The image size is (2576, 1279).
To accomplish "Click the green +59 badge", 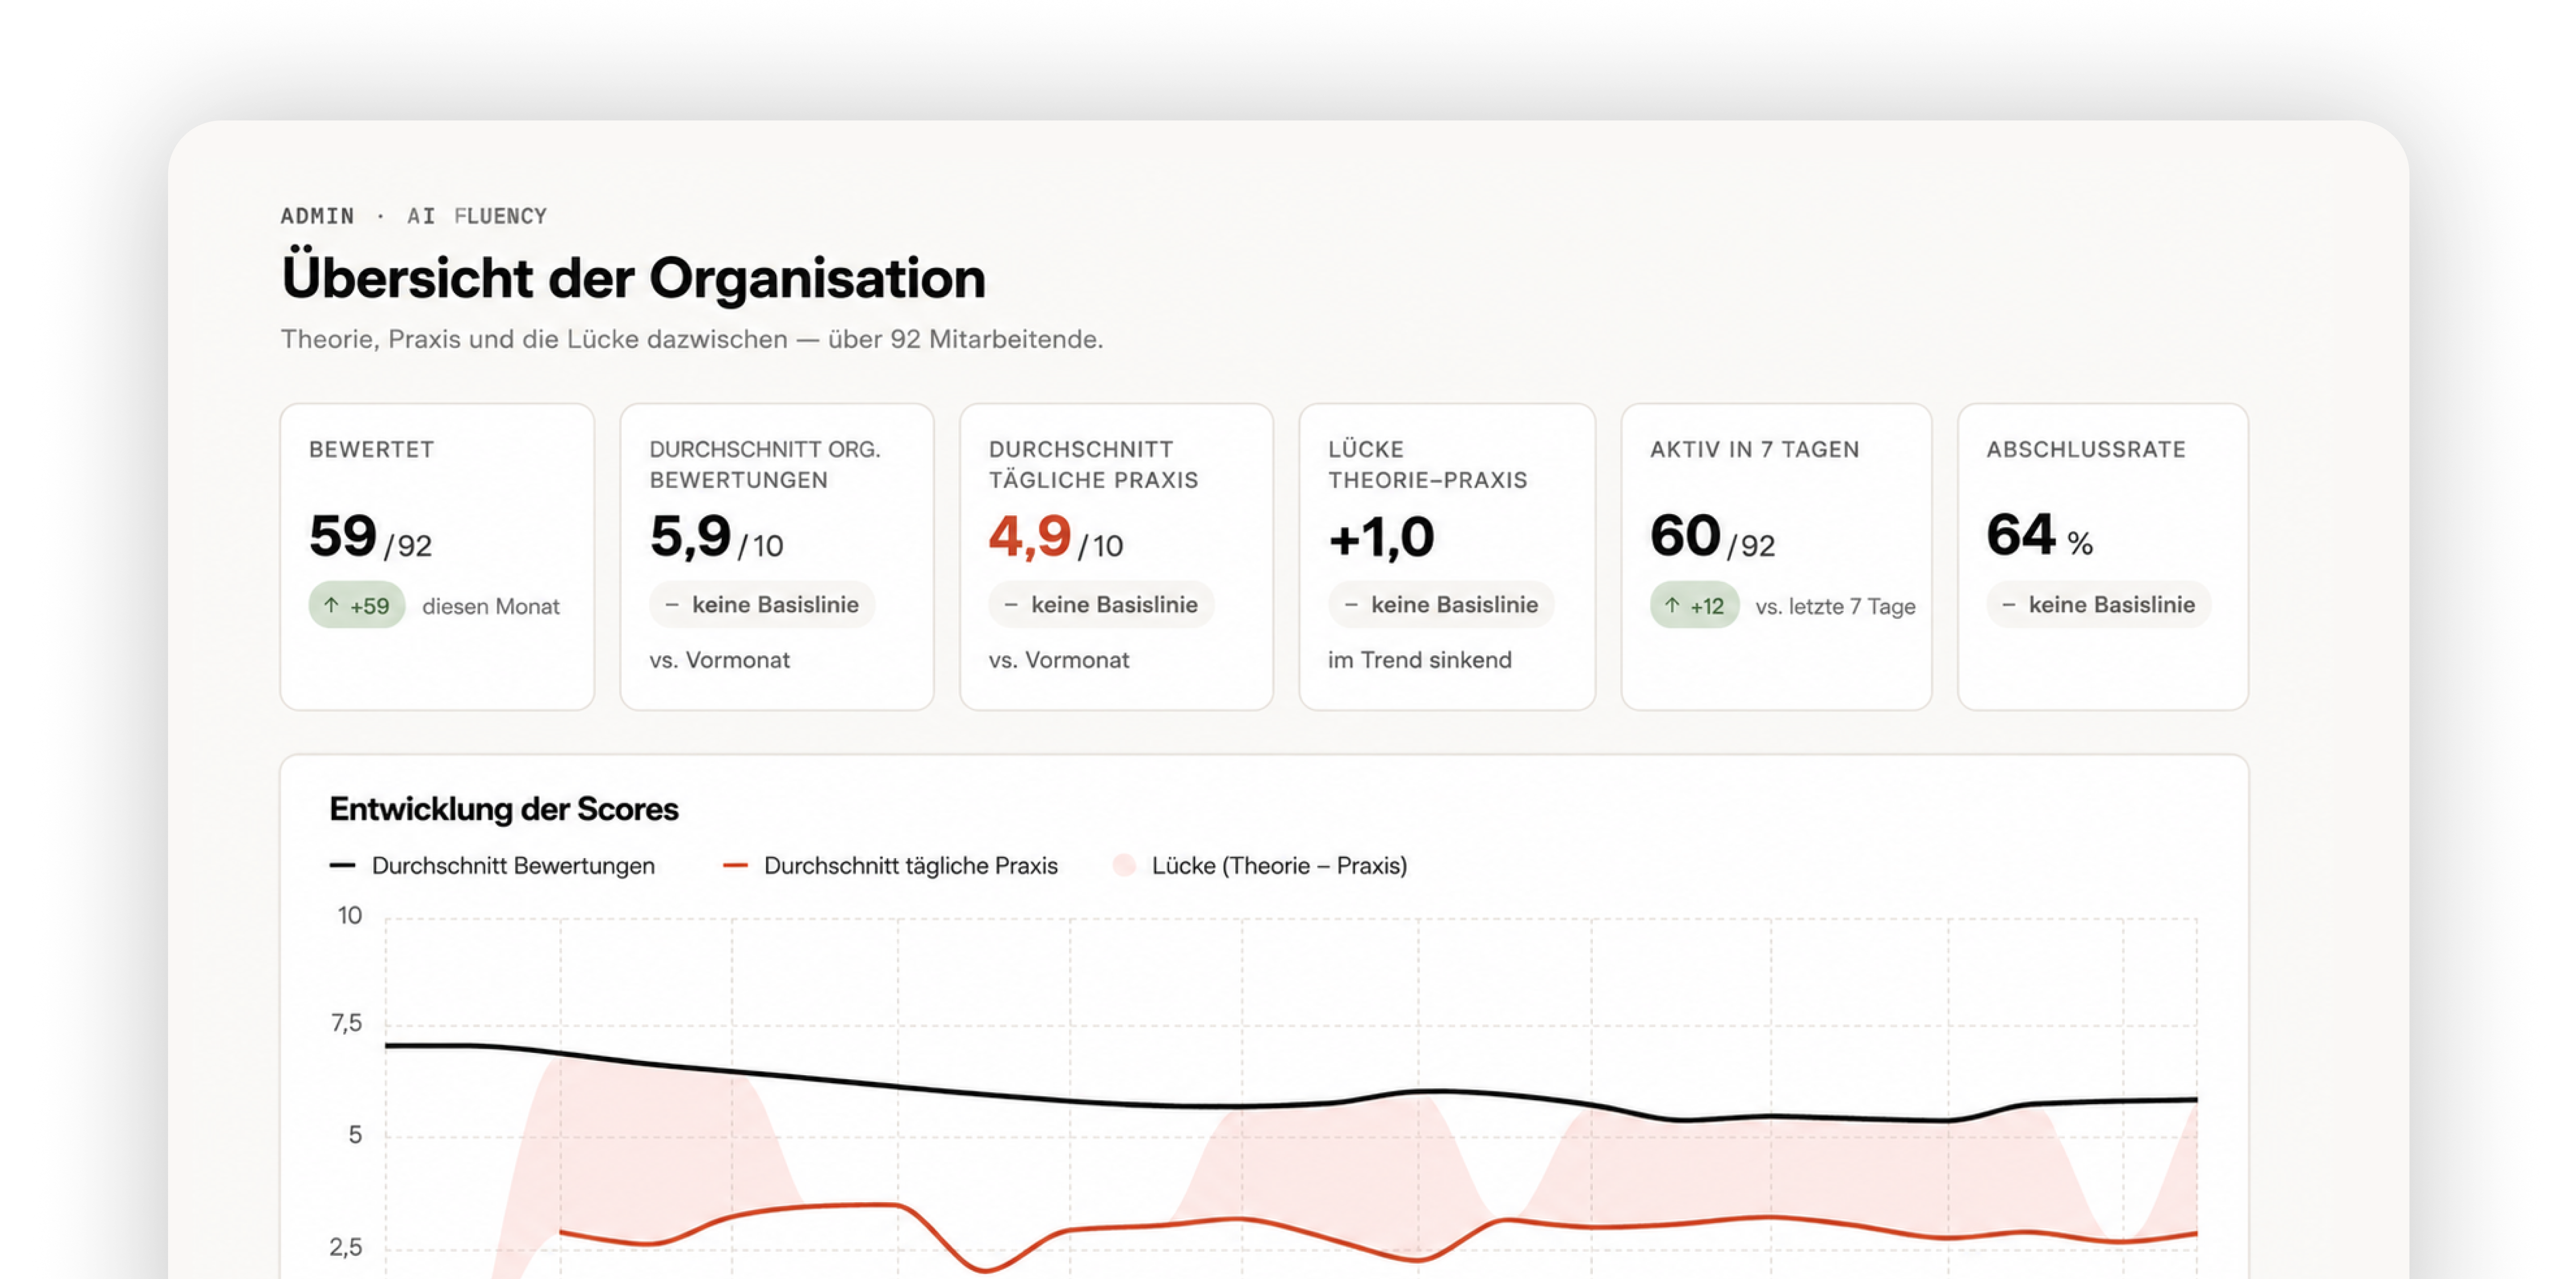I will (357, 605).
